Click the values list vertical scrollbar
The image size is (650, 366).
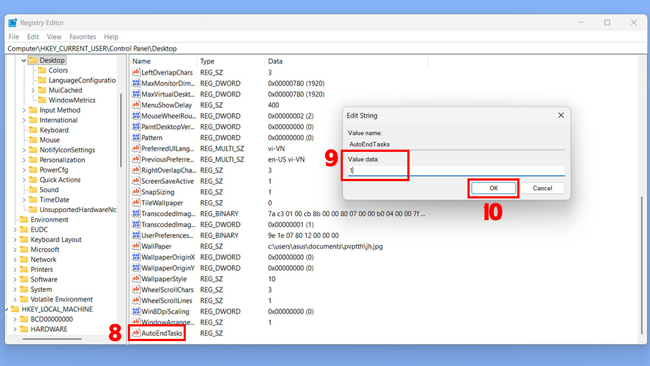click(x=642, y=267)
